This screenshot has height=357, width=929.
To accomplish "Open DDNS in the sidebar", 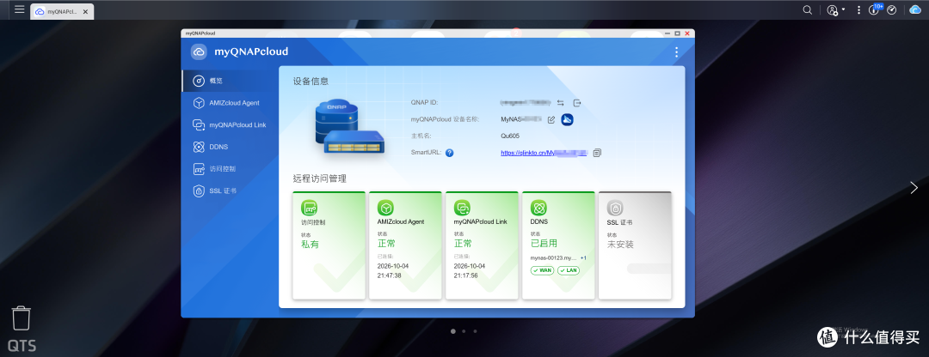I will click(230, 147).
